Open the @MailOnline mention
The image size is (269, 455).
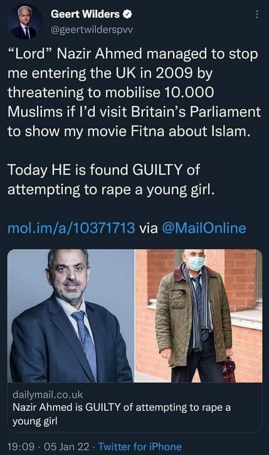204,227
